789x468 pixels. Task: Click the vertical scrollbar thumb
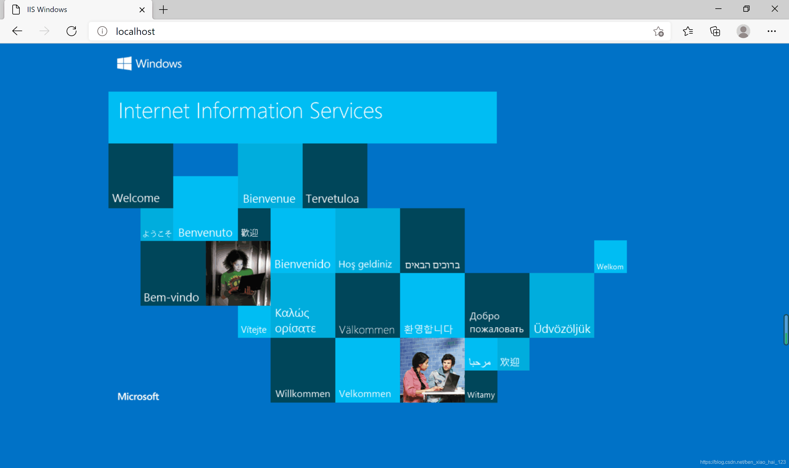click(x=786, y=329)
